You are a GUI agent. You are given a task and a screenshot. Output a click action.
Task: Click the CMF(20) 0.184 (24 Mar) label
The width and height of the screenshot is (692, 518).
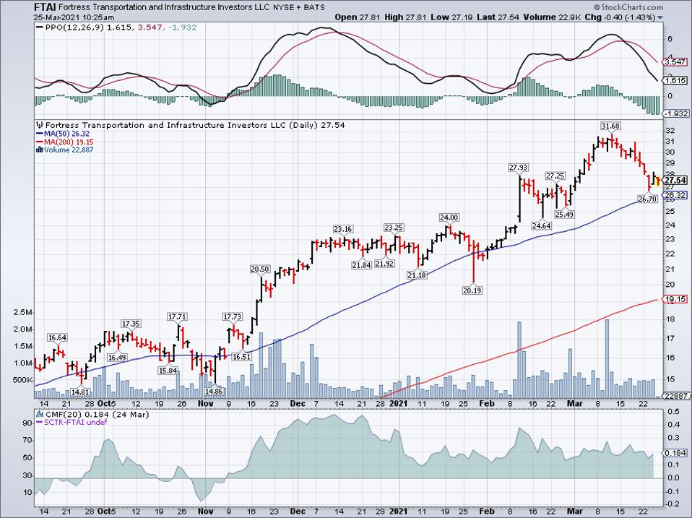97,415
